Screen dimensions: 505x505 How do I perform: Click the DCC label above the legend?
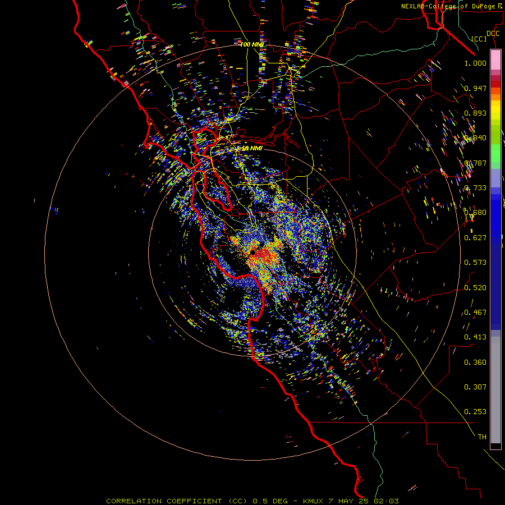[493, 34]
